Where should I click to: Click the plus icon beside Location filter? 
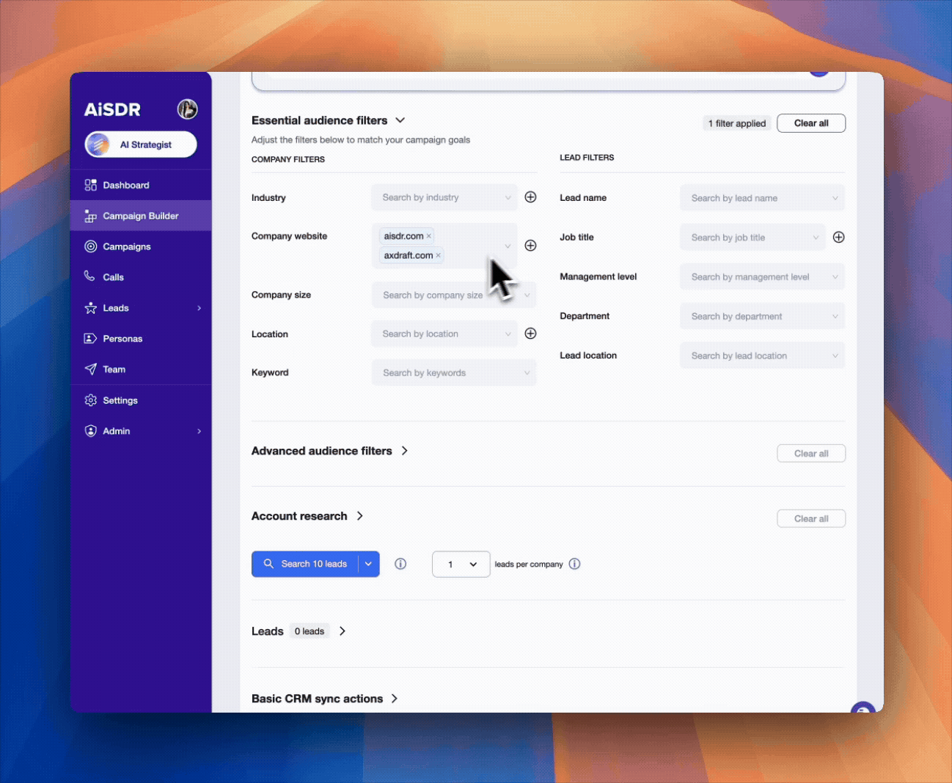[x=530, y=334]
